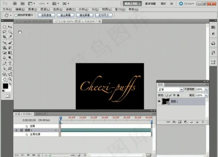Show more workspaces chevron
Viewport: 218px width, 157px height.
pos(172,4)
